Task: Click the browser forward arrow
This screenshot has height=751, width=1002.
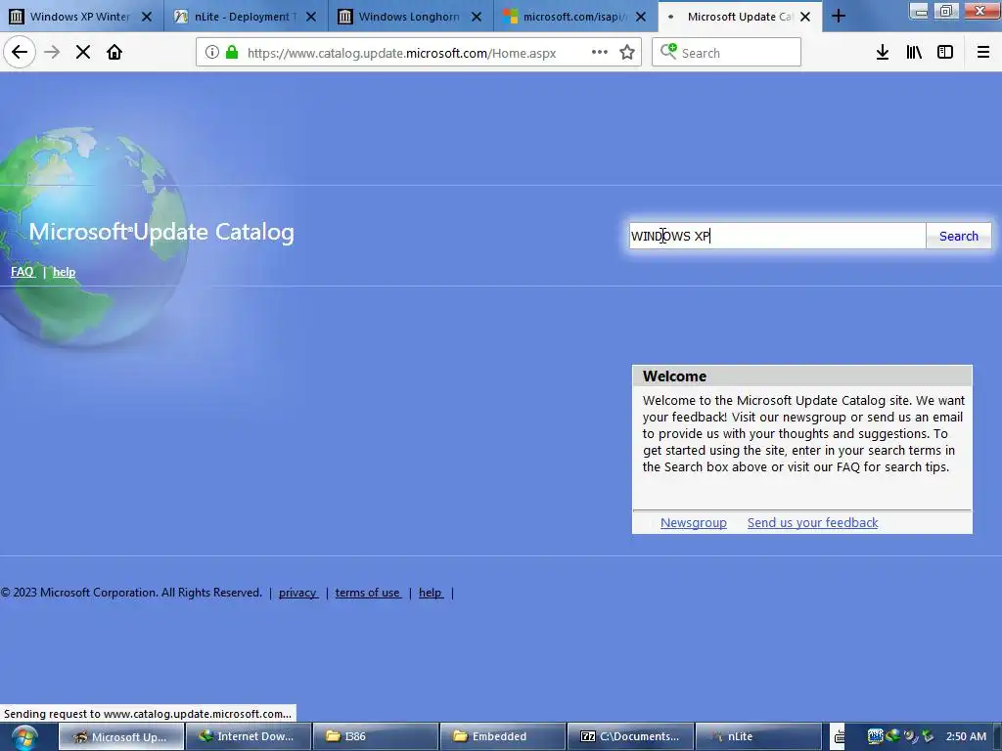Action: [52, 52]
